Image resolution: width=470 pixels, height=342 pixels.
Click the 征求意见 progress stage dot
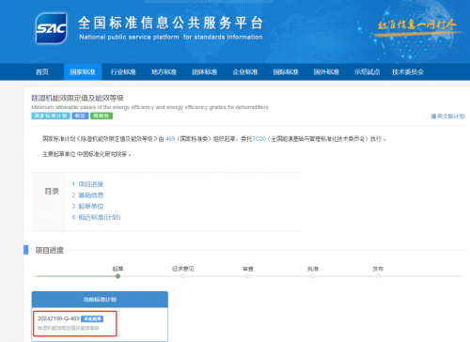click(183, 276)
